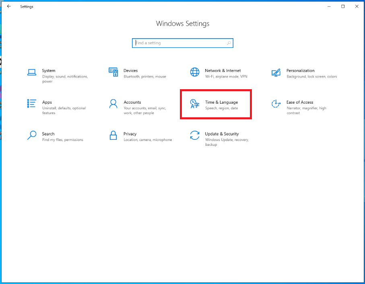Select the Update & Security title

222,134
